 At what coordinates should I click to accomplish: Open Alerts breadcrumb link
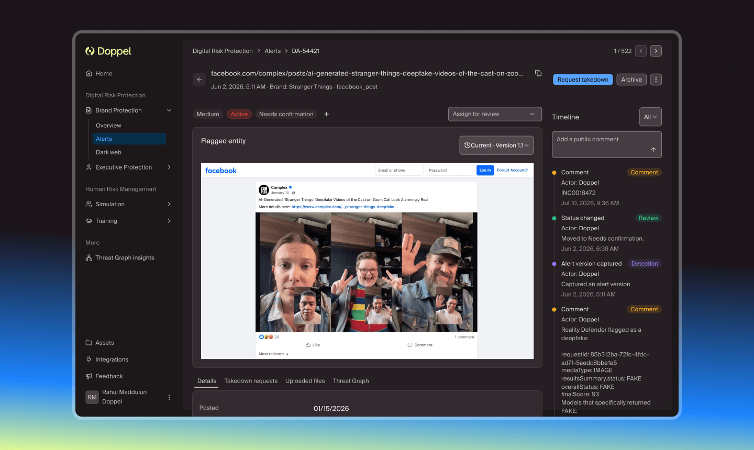click(x=273, y=51)
